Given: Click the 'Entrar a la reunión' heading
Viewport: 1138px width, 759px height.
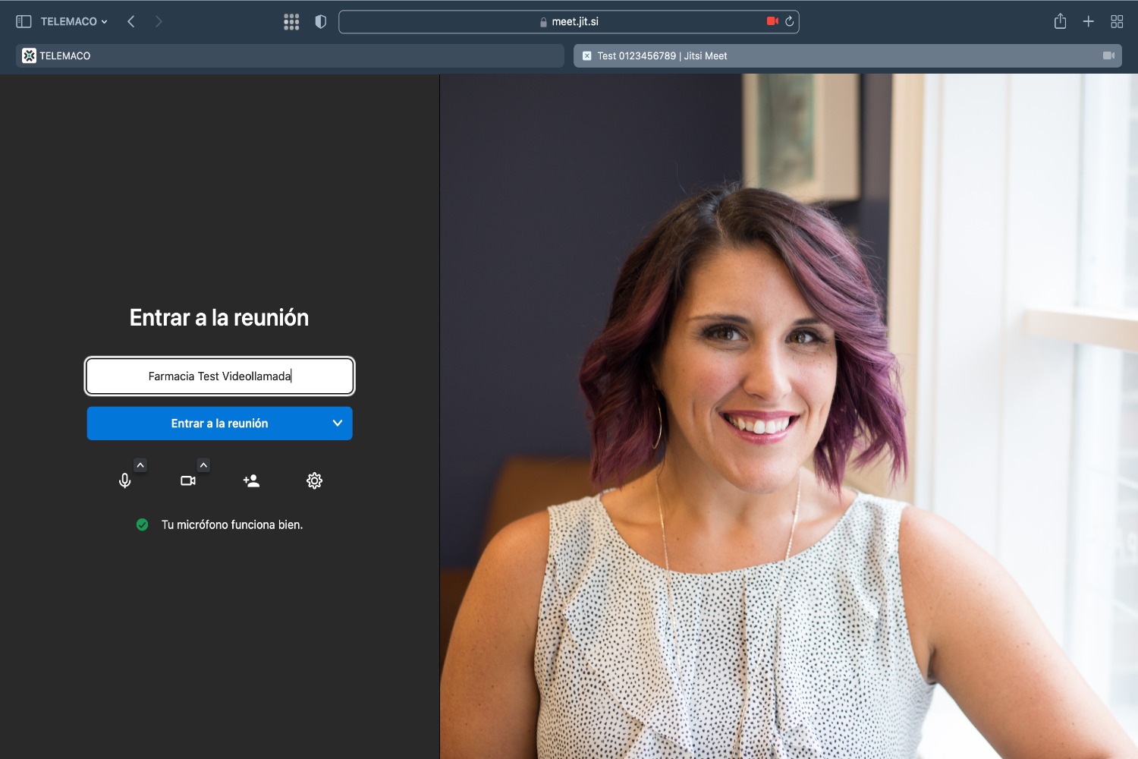Looking at the screenshot, I should tap(219, 317).
